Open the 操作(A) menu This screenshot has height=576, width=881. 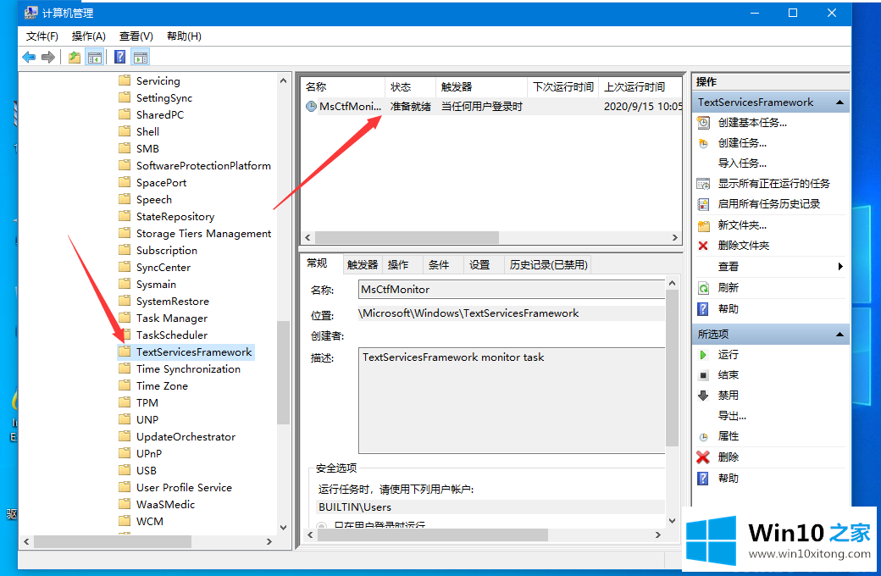coord(89,36)
